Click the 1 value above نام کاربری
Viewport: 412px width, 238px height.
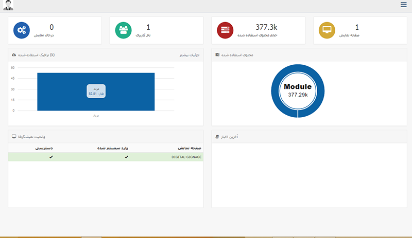pos(148,27)
